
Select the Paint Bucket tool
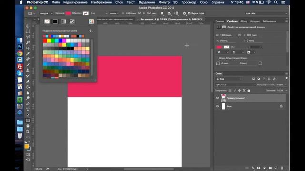[x=28, y=87]
